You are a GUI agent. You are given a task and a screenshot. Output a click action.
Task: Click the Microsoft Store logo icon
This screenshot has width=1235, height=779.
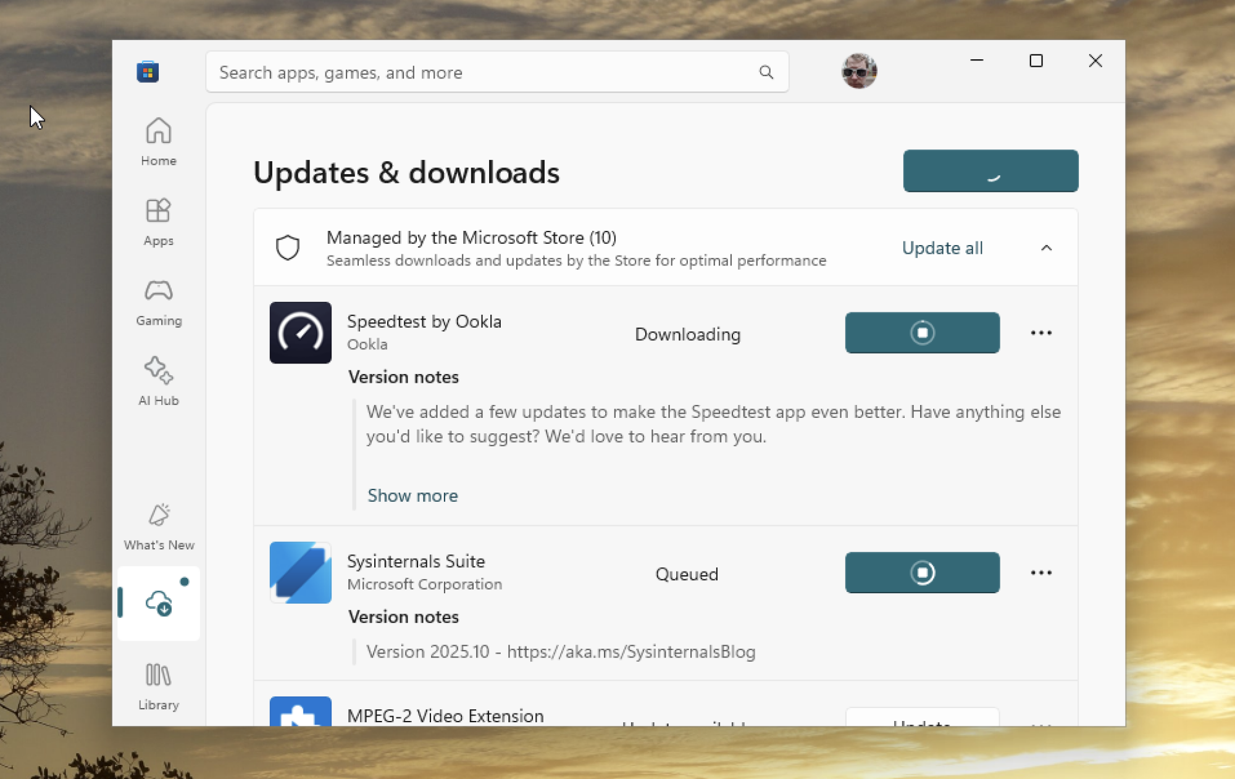click(x=148, y=72)
